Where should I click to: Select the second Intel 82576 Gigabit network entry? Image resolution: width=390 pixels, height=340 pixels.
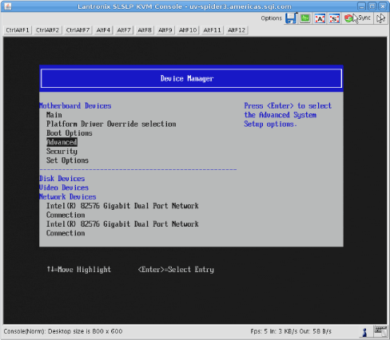click(x=122, y=228)
